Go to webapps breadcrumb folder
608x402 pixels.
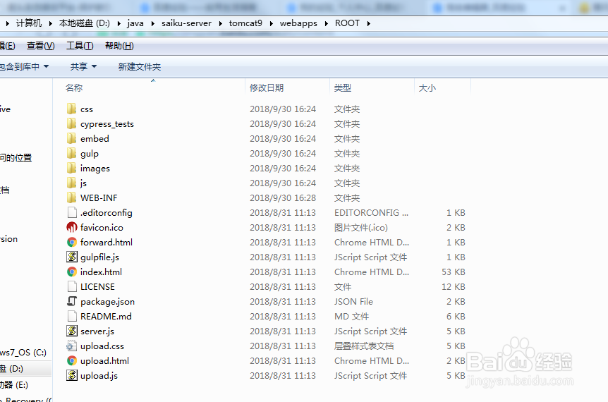tap(298, 23)
